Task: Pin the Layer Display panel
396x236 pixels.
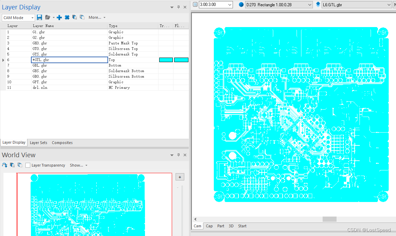Action: [178, 7]
